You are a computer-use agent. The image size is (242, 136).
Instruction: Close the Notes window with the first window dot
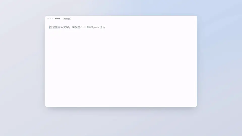tap(48, 19)
